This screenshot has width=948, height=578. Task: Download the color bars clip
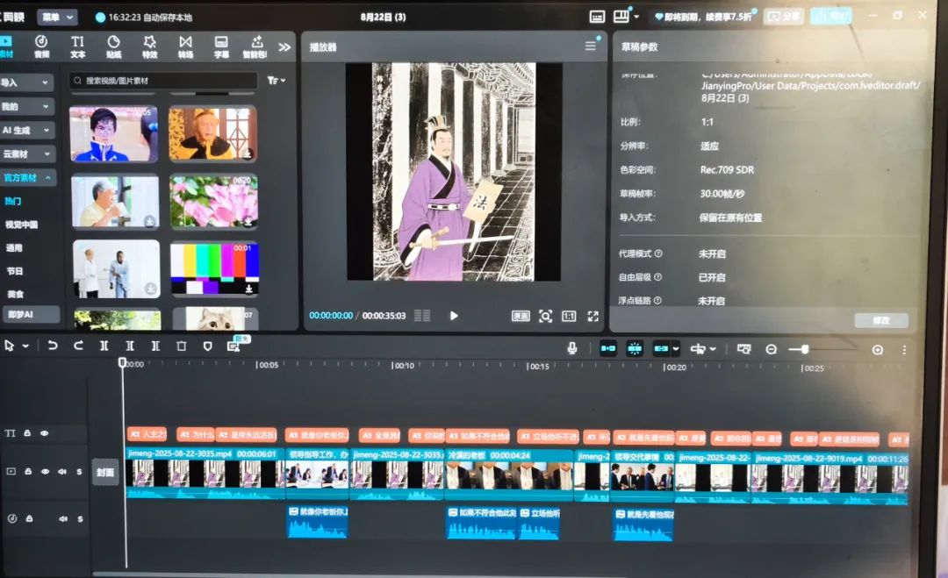(248, 289)
